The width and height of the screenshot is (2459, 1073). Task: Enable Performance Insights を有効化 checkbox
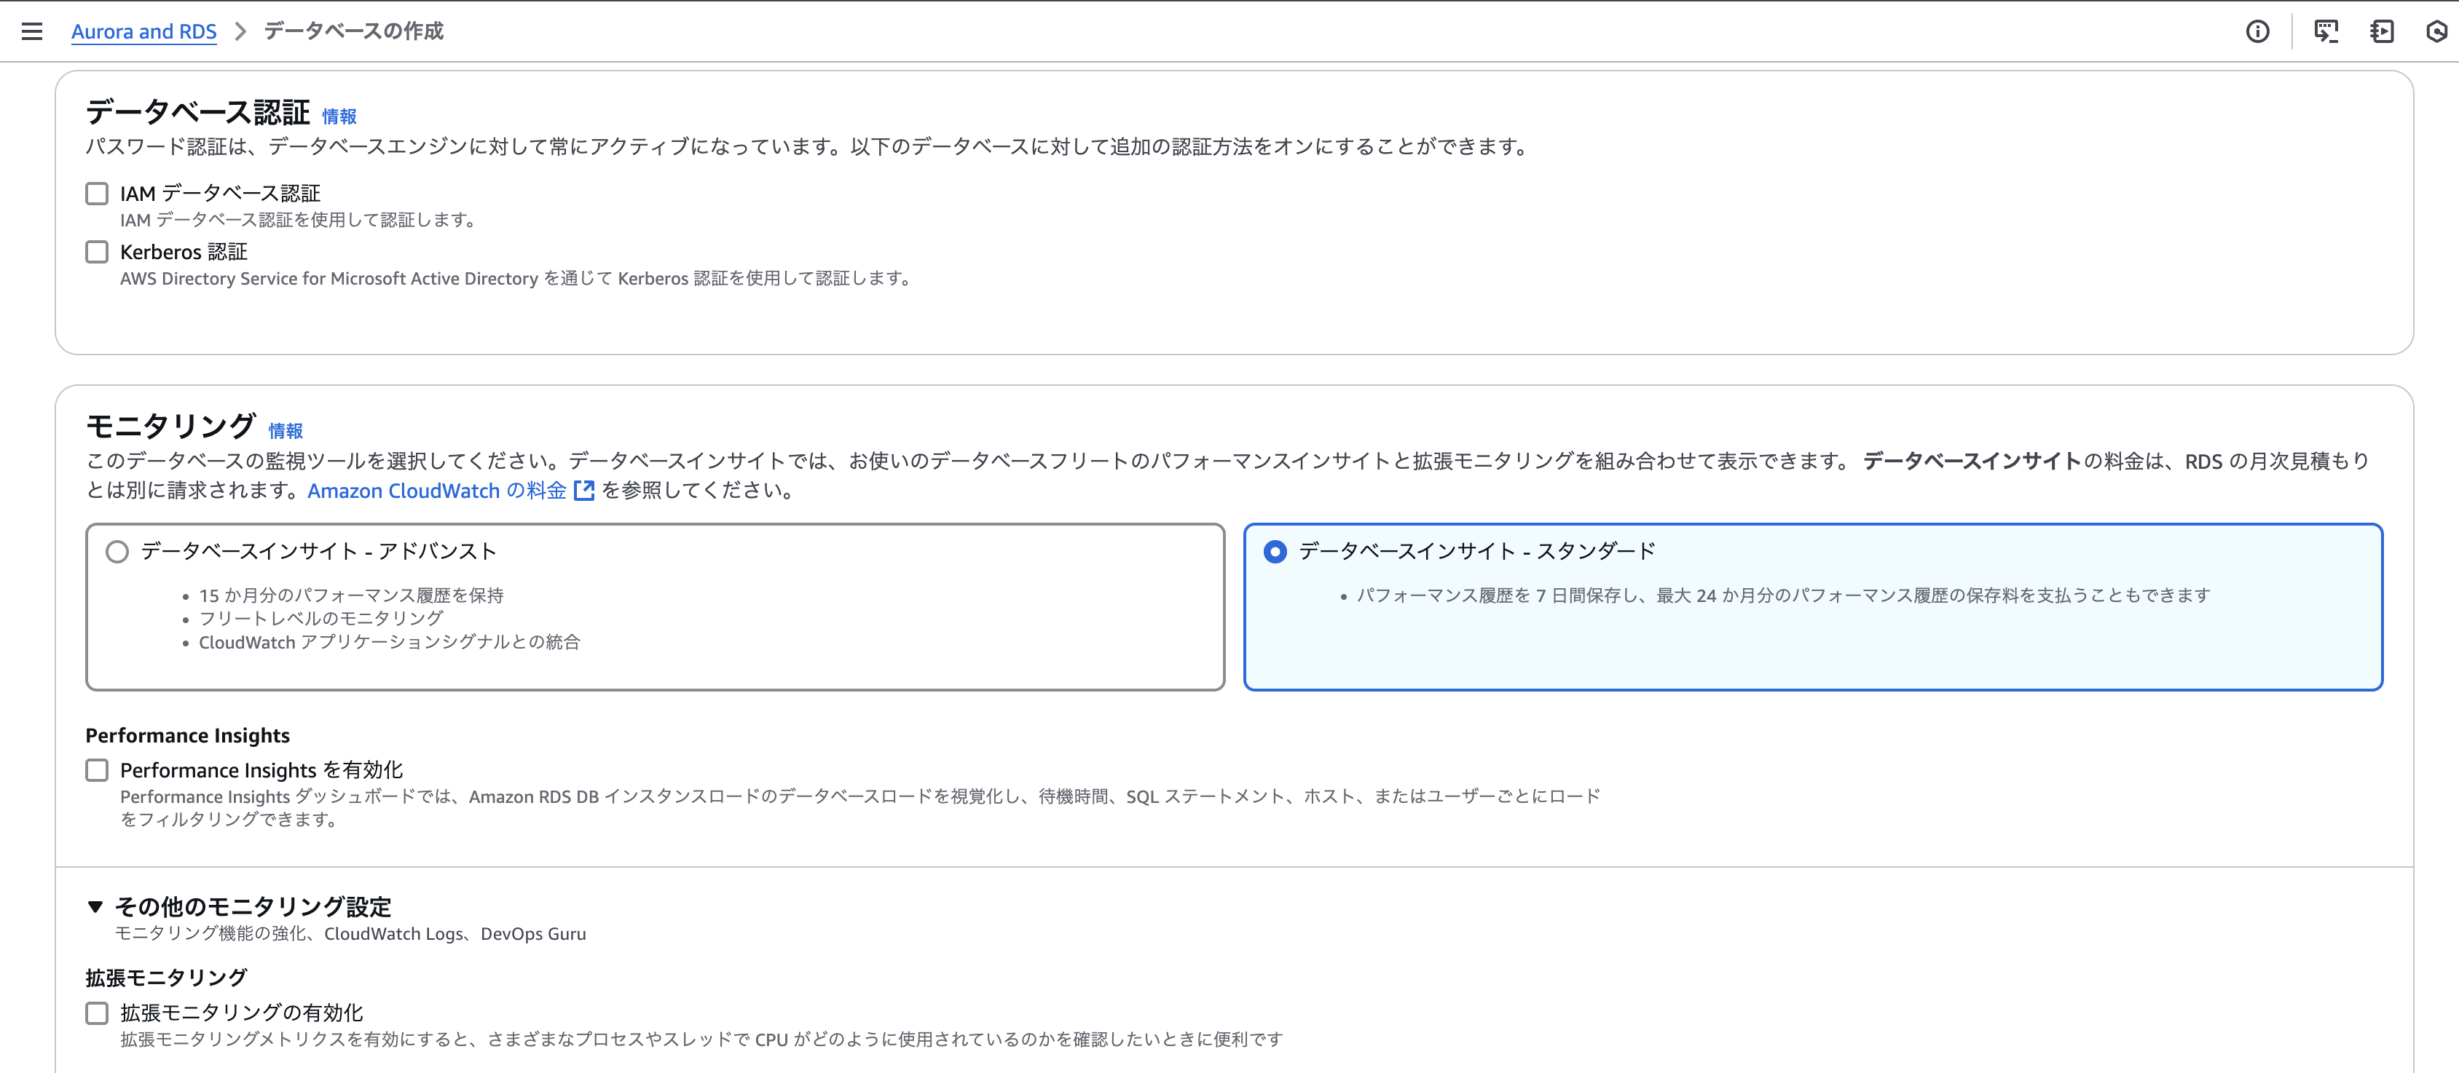(98, 769)
